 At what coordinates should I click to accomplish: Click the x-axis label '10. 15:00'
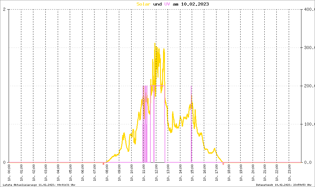pos(192,172)
